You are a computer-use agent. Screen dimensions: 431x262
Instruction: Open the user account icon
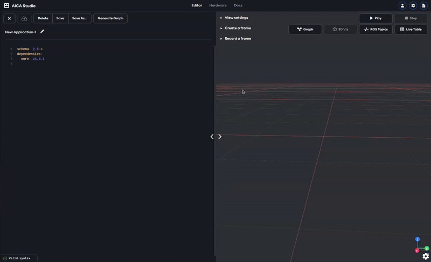coord(402,5)
